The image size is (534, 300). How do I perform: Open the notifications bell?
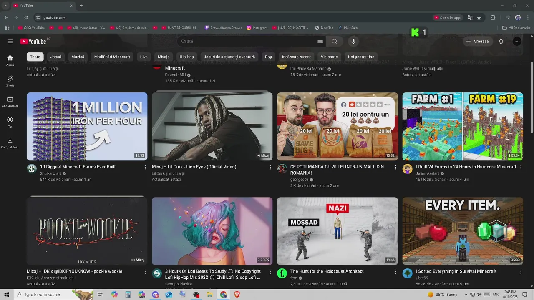pos(501,41)
